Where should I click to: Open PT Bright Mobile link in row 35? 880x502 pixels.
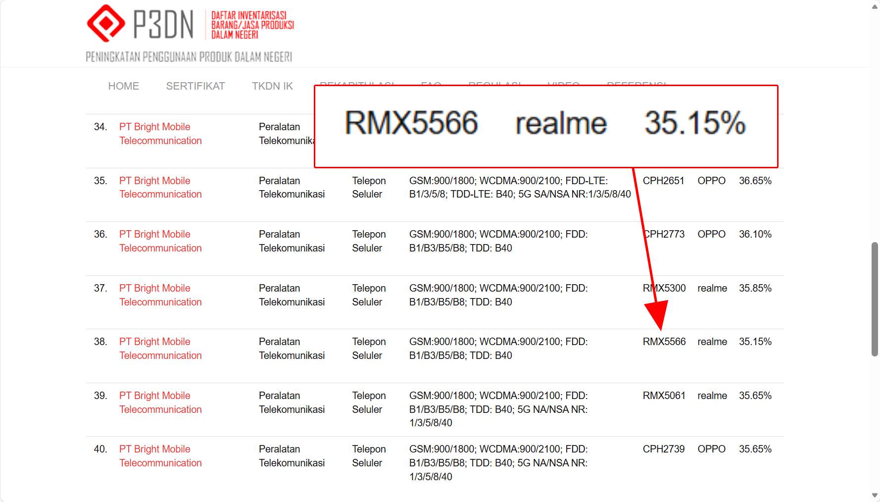click(160, 188)
